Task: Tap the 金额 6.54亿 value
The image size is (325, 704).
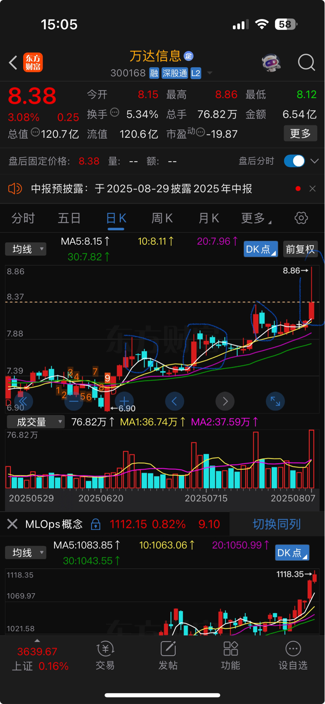Action: point(299,114)
